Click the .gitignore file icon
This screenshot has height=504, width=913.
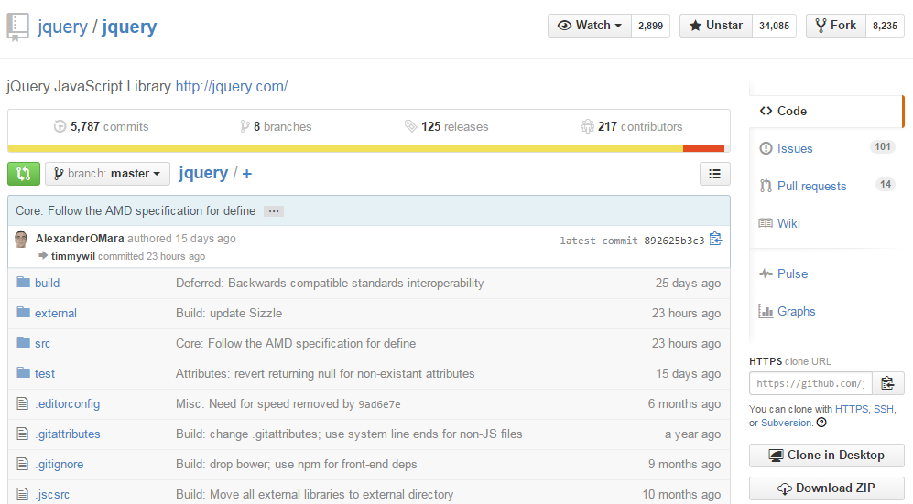[x=23, y=464]
